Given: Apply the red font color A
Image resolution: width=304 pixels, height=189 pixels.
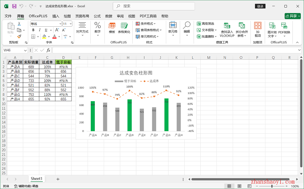Looking at the screenshot, I should (55, 37).
